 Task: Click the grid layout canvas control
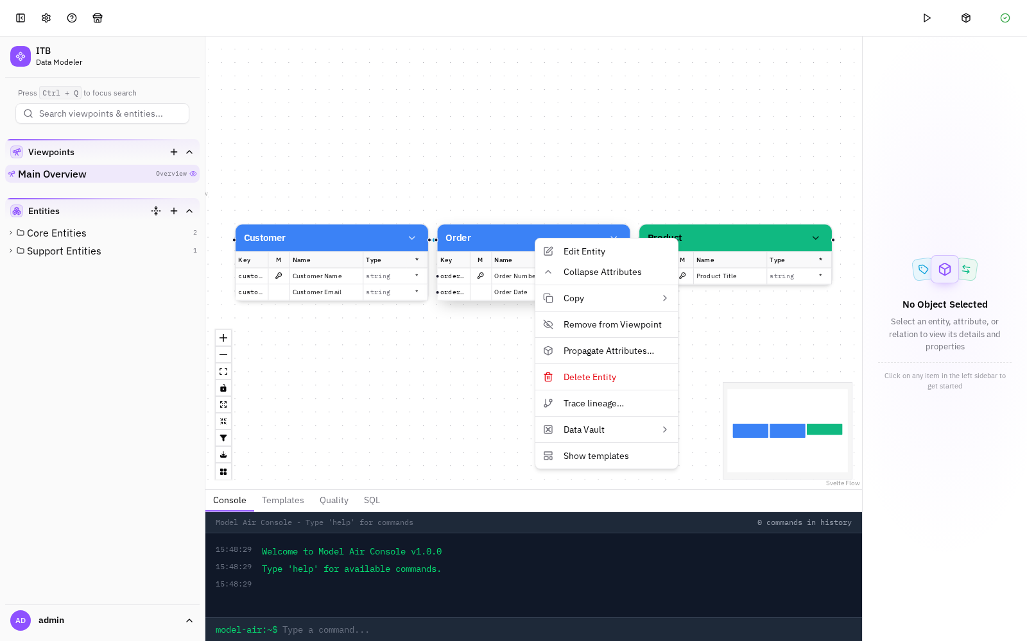point(223,472)
